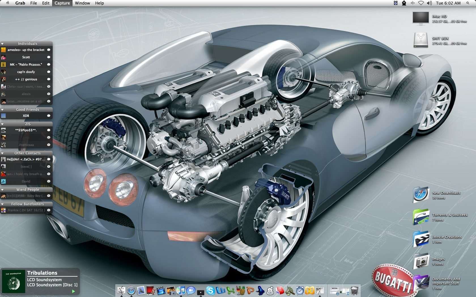The image size is (476, 297).
Task: Select contact "XD8" under Good Friends
Action: tap(26, 116)
